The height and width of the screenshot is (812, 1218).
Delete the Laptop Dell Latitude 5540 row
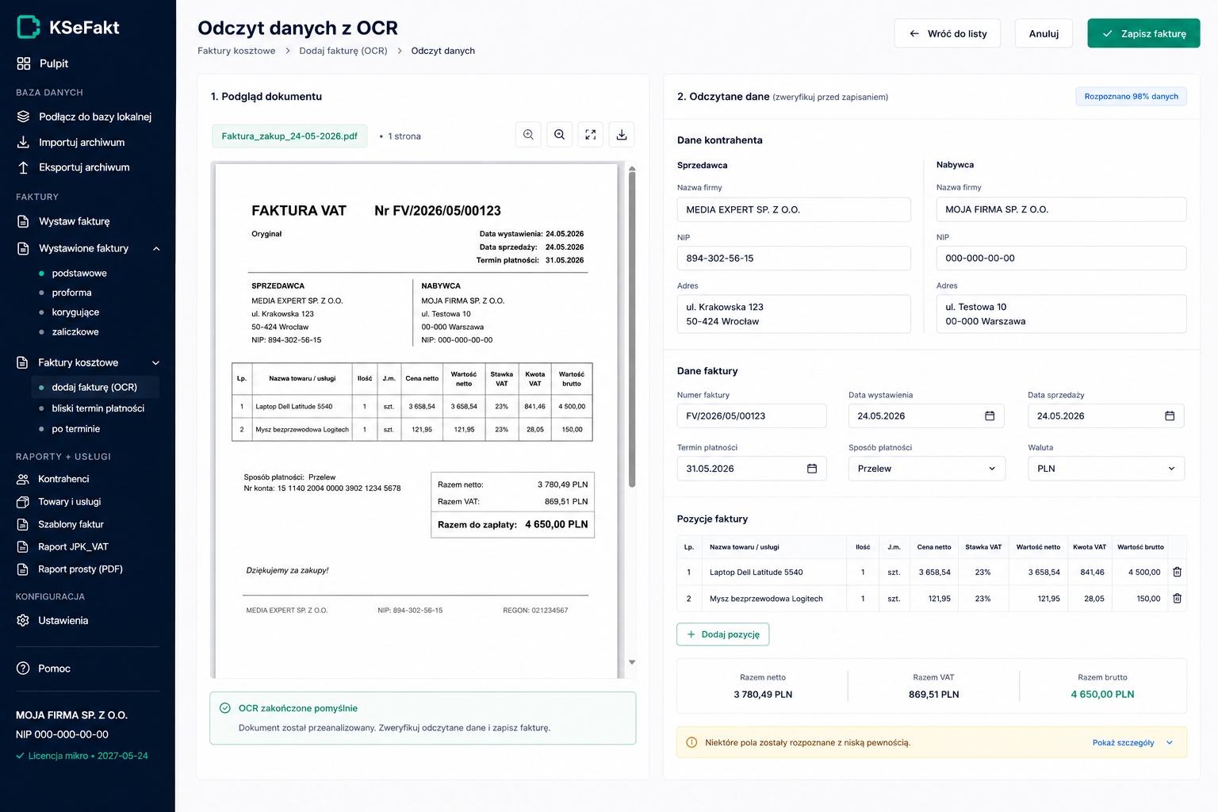point(1177,572)
